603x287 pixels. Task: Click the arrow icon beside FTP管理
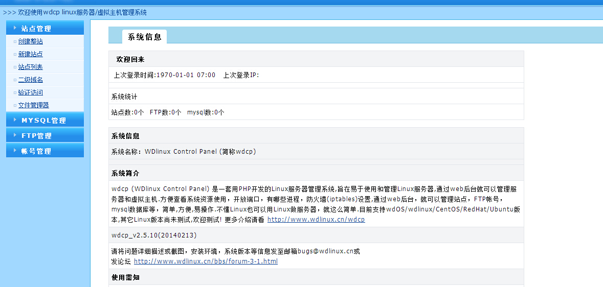pos(15,135)
